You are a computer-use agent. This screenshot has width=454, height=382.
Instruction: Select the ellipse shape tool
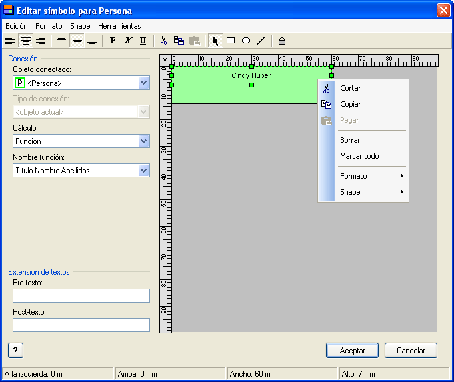(x=246, y=41)
